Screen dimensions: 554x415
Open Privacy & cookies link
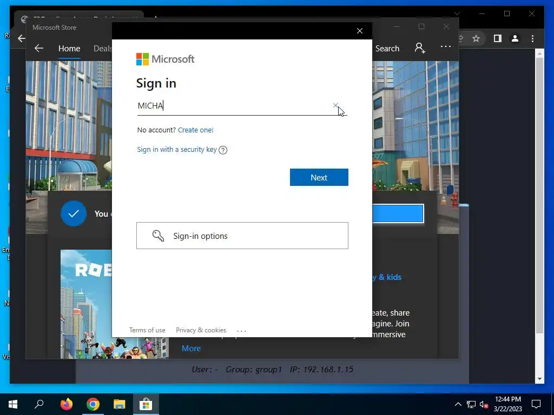pos(201,330)
